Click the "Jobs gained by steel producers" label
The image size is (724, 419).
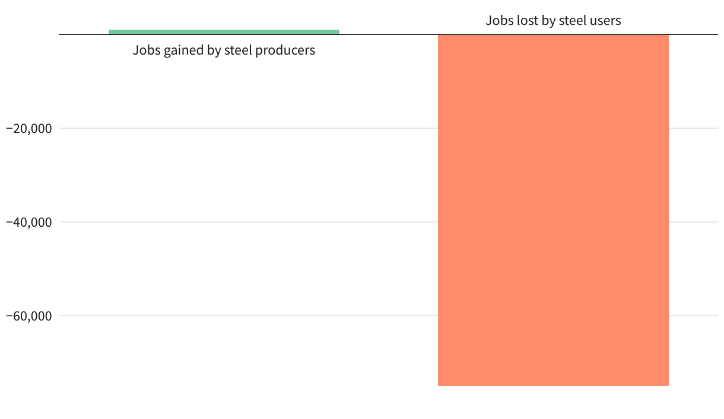224,50
